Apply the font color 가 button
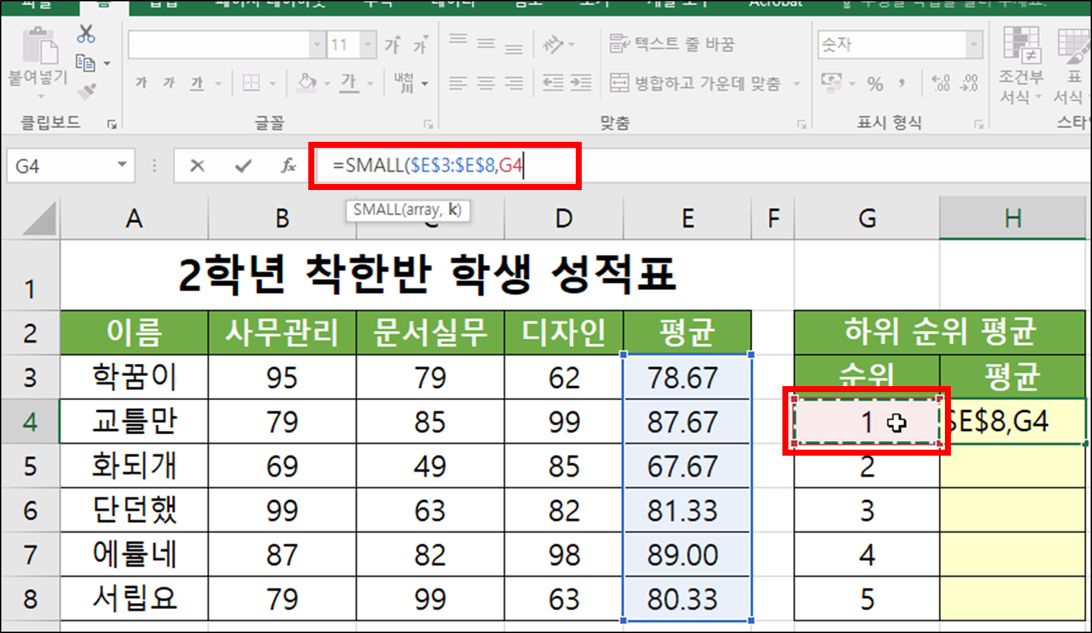Screen dimensions: 1092x633 pos(348,82)
